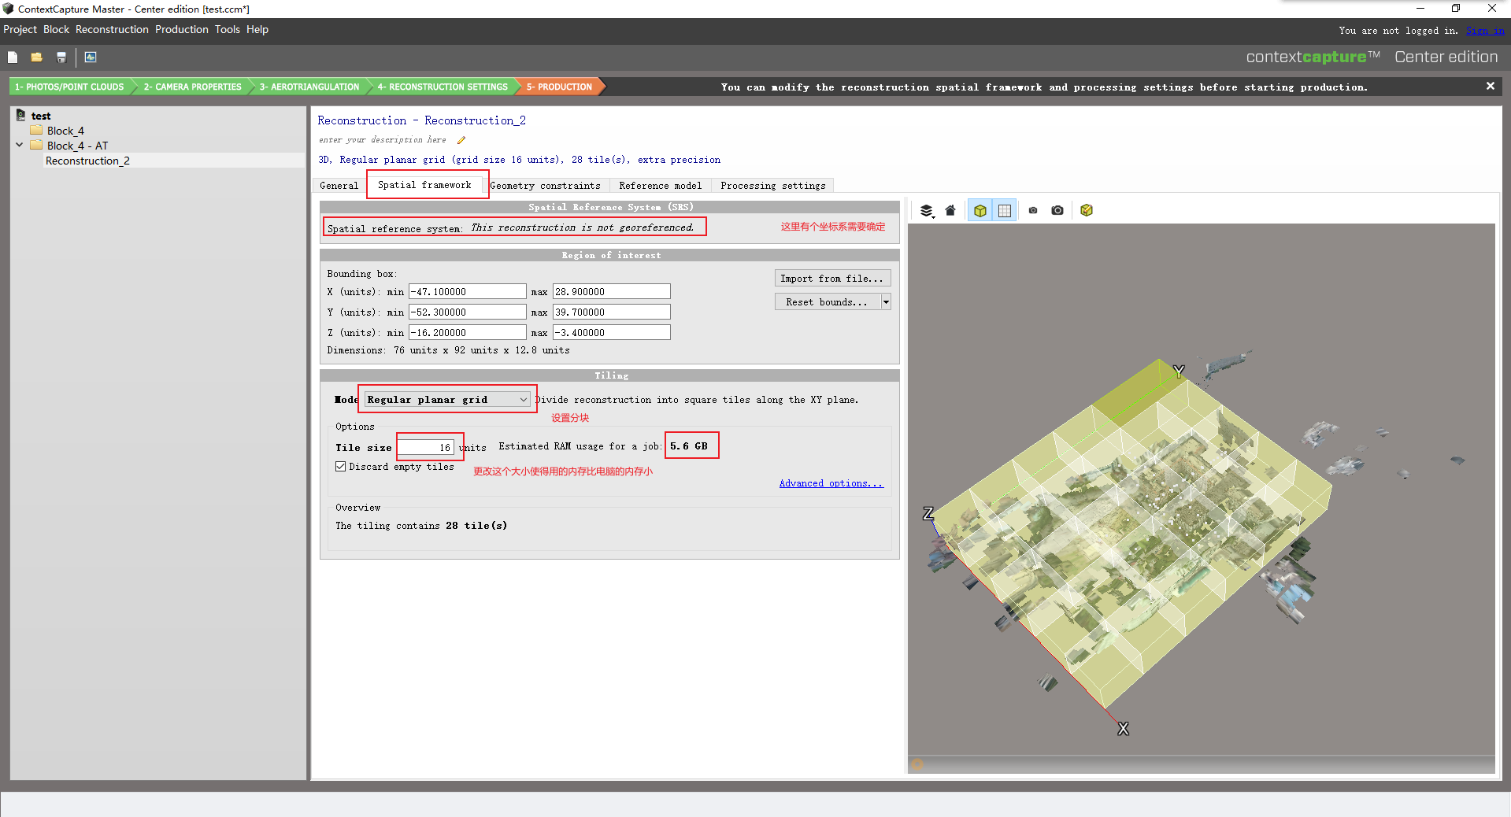Viewport: 1511px width, 817px height.
Task: Open the Project menu
Action: (20, 30)
